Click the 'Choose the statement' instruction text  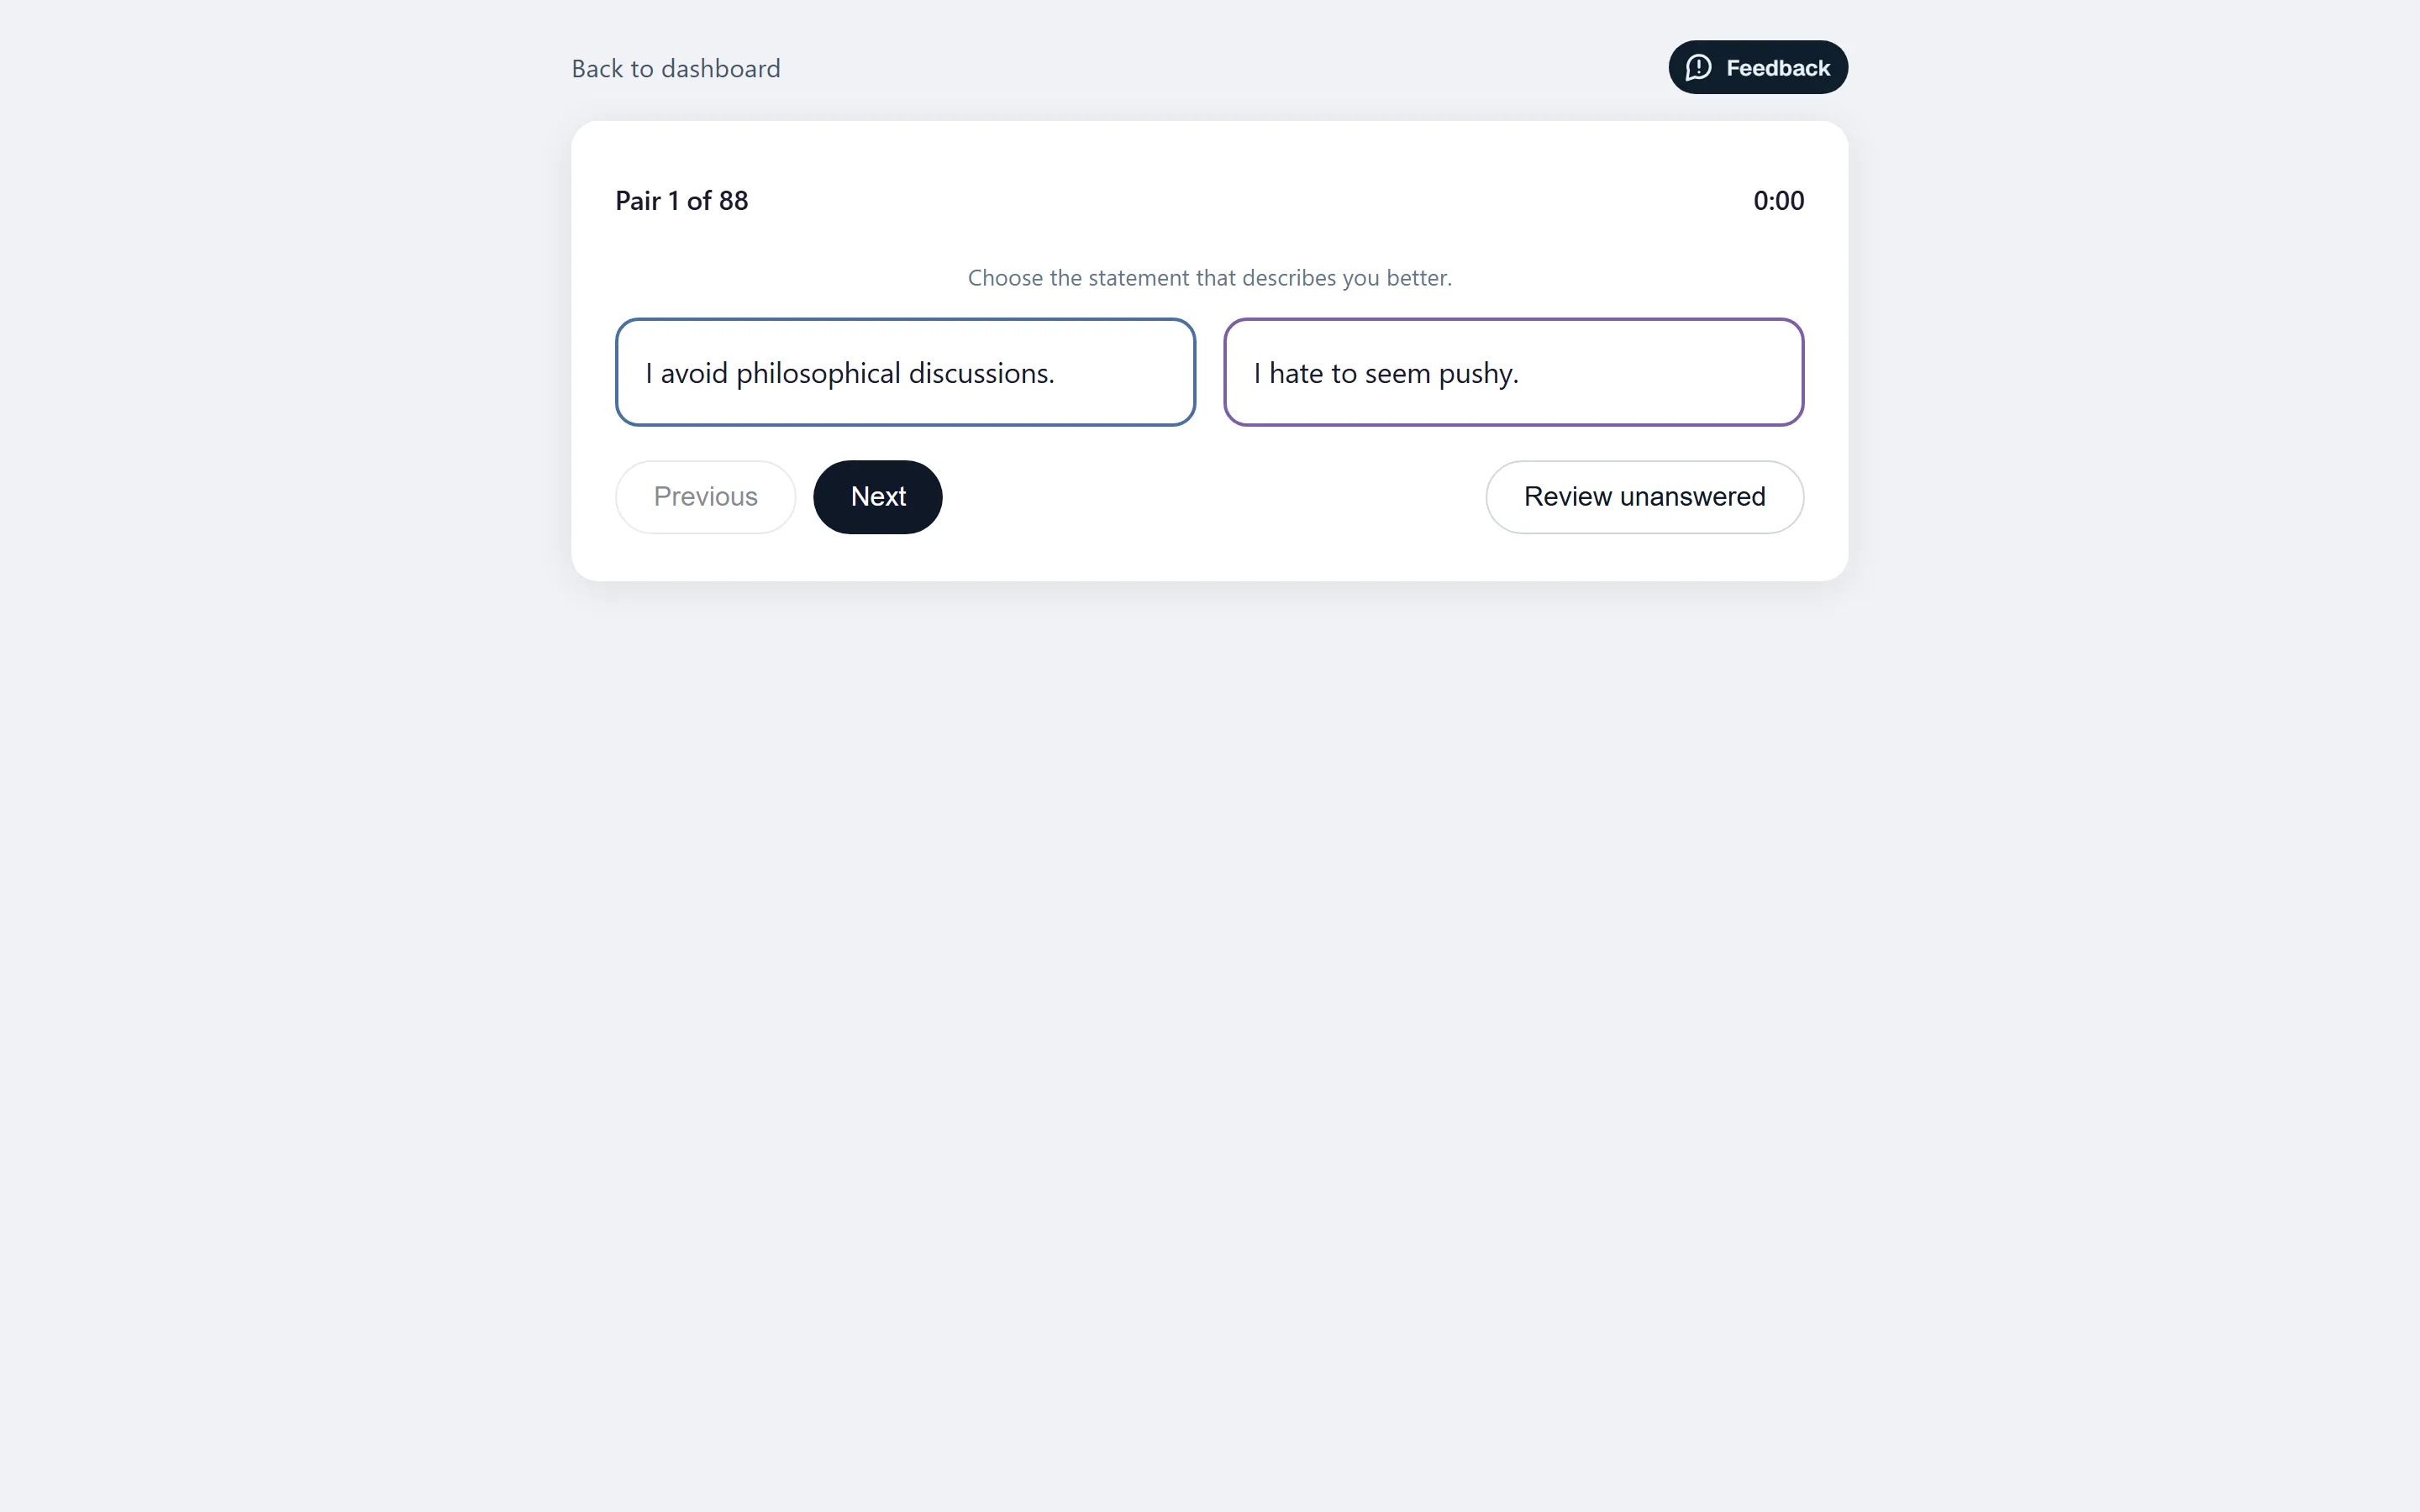click(x=1209, y=278)
